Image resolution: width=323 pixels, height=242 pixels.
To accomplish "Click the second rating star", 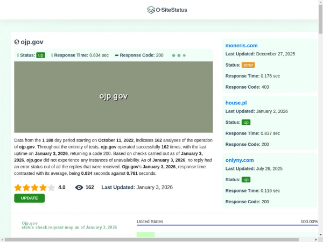I will tap(26, 188).
